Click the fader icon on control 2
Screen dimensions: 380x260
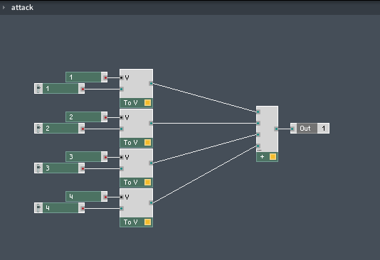pos(38,128)
